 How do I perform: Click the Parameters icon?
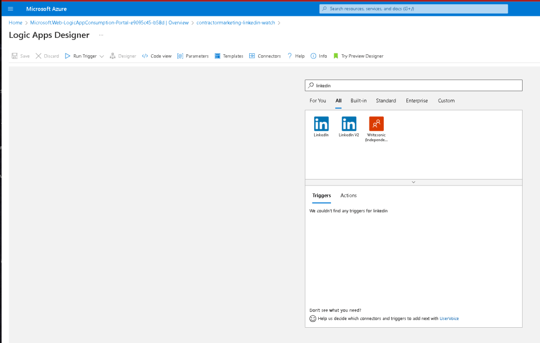tap(180, 56)
